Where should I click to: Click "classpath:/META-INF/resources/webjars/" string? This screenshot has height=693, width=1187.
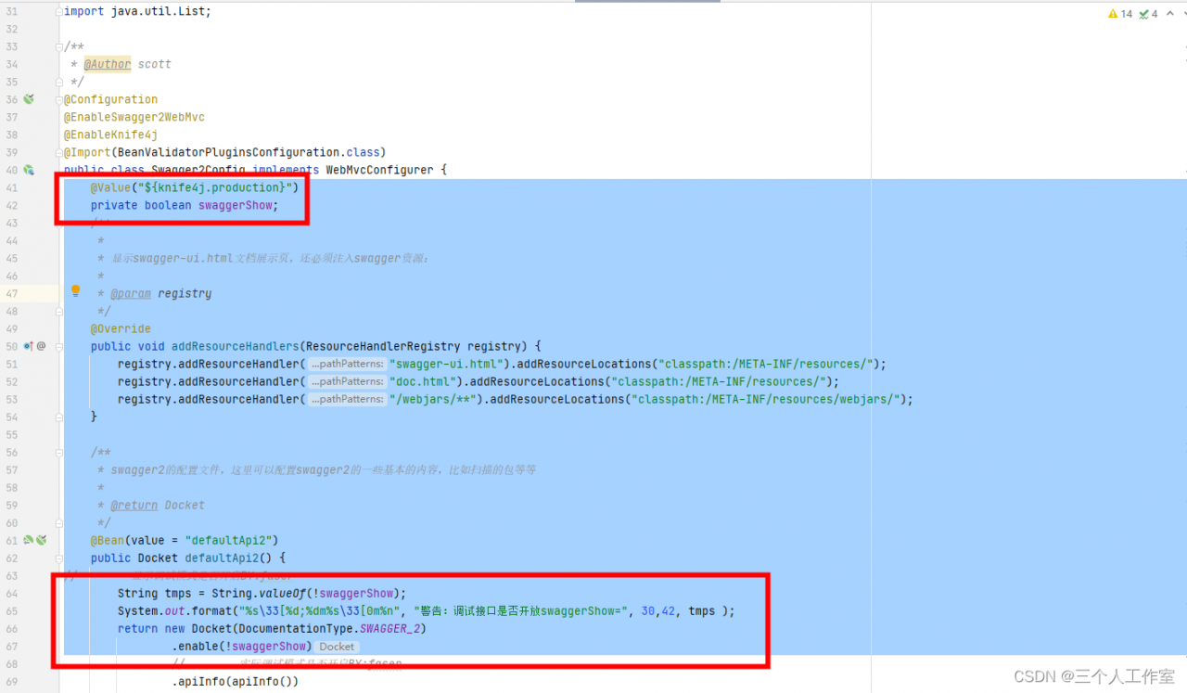pyautogui.click(x=765, y=399)
